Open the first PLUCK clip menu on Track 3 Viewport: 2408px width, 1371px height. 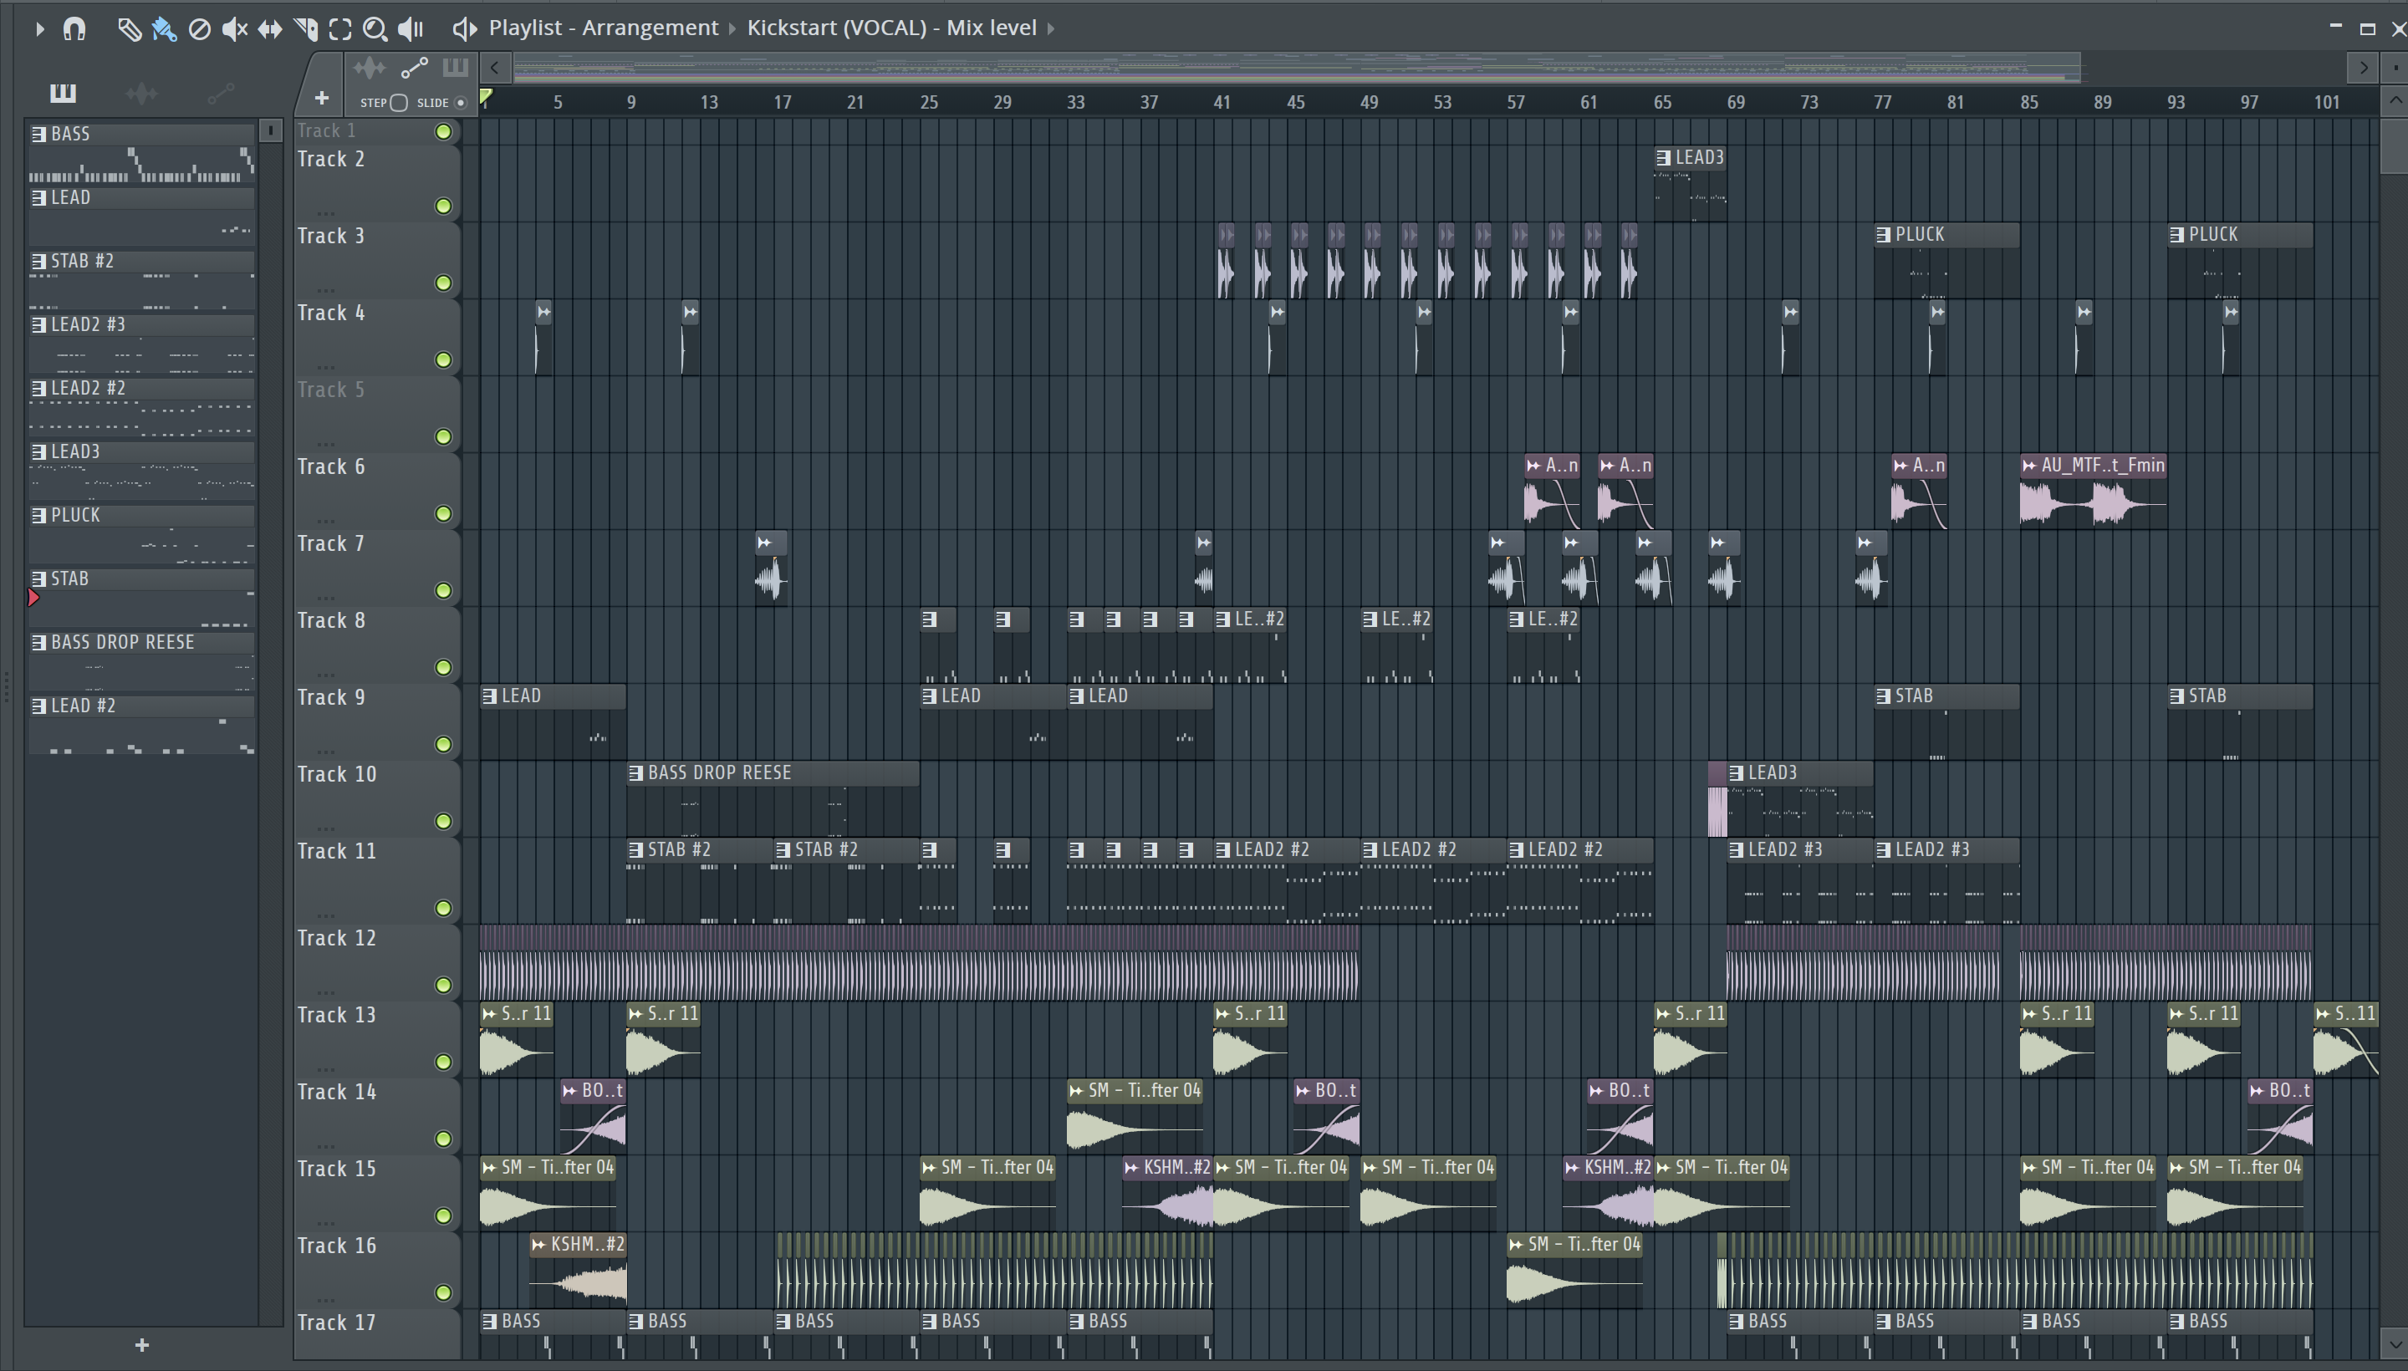coord(1884,234)
